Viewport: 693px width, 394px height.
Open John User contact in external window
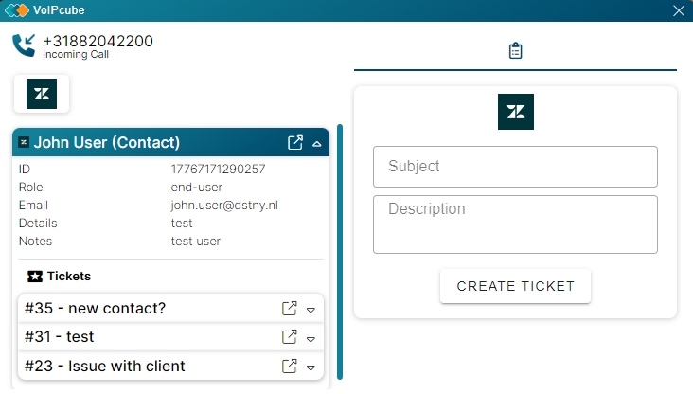[295, 143]
